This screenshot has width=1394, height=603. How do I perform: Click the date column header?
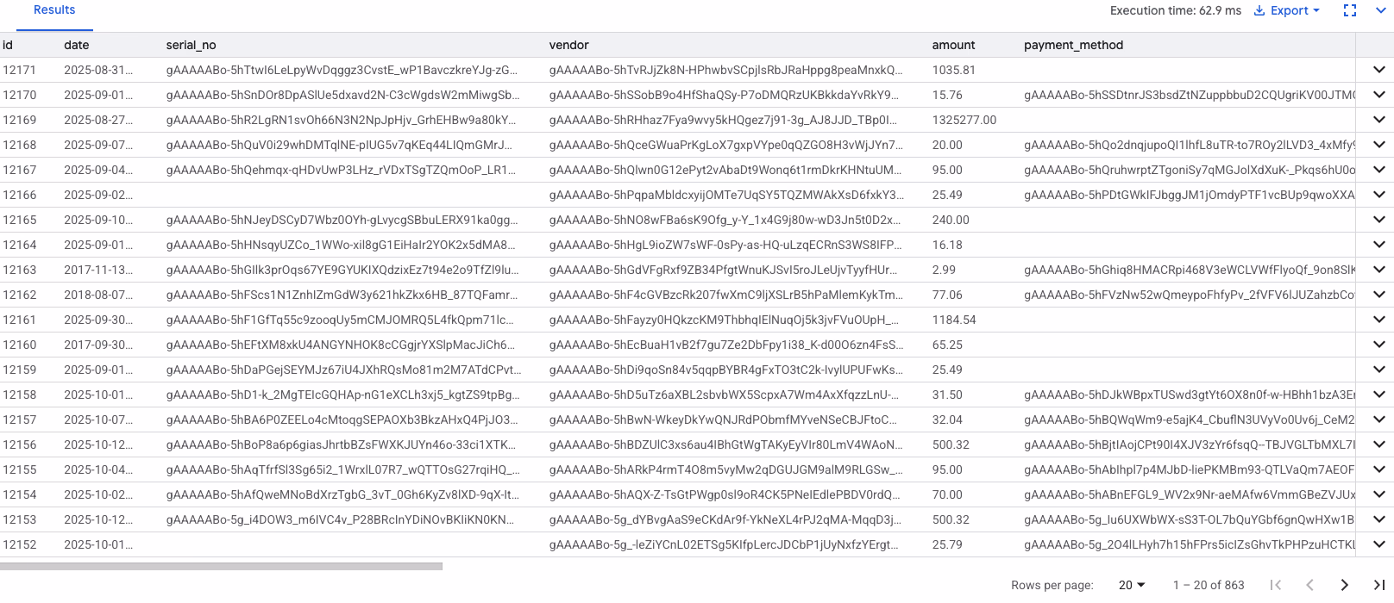(x=76, y=45)
